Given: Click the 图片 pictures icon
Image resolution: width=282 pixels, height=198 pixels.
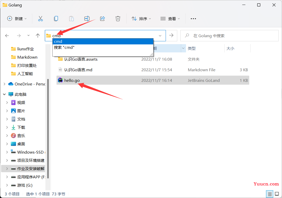Looking at the screenshot, I should click(13, 111).
